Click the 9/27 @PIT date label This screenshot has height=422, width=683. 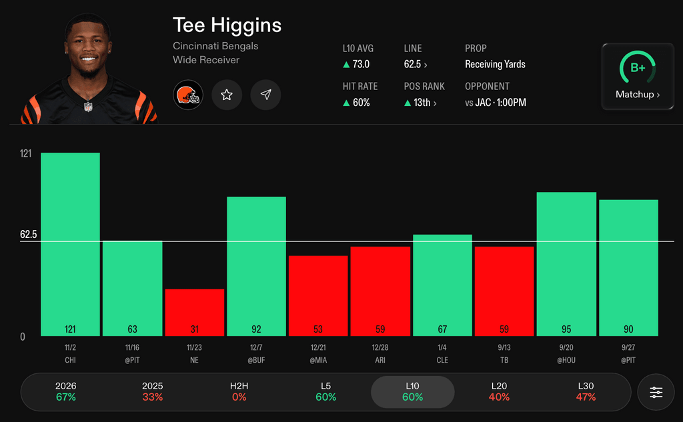point(628,353)
